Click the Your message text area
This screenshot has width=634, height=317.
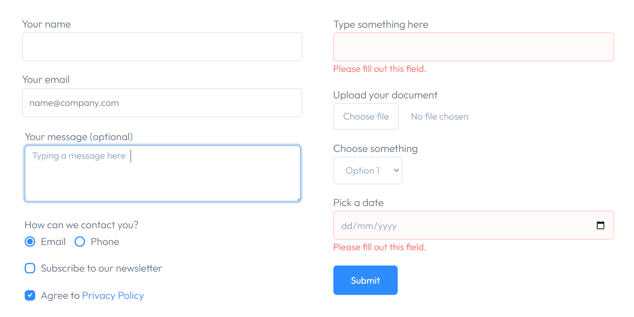(162, 173)
